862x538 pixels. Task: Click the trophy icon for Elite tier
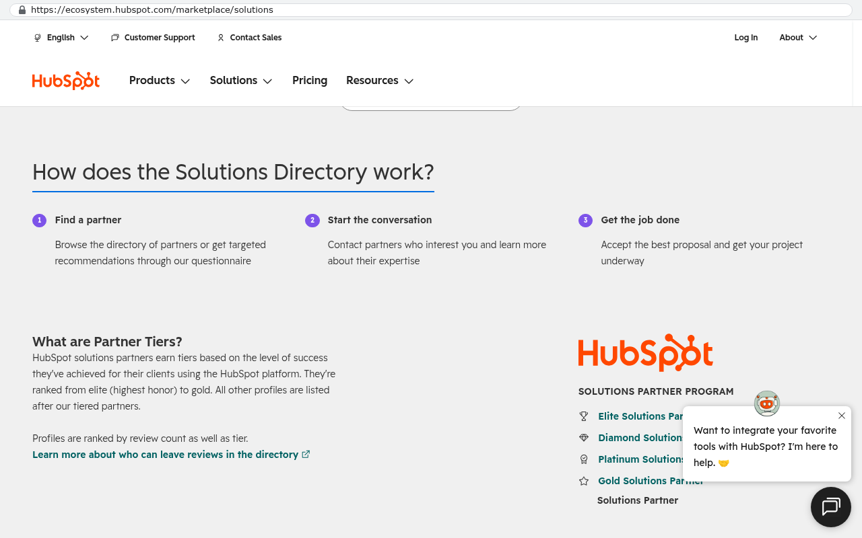[x=584, y=416]
